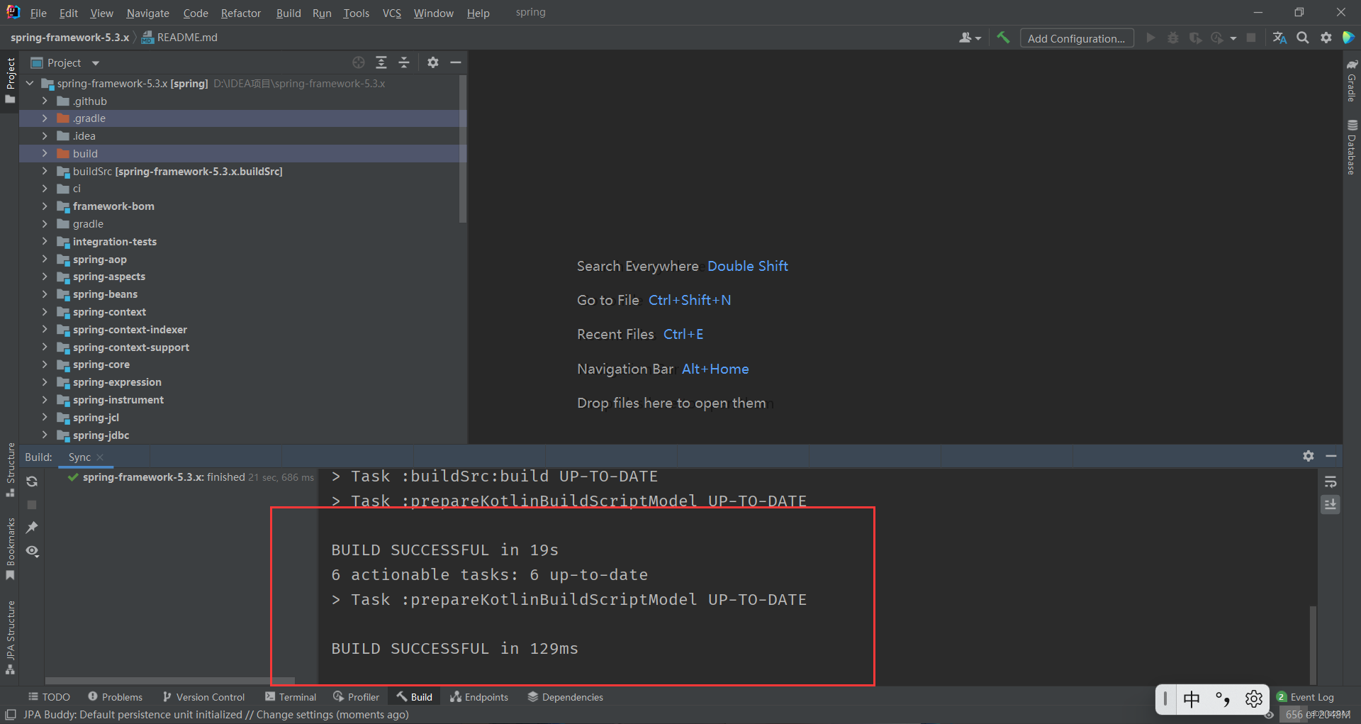Image resolution: width=1361 pixels, height=724 pixels.
Task: Open the JPA Structure side tool window
Action: 10,637
